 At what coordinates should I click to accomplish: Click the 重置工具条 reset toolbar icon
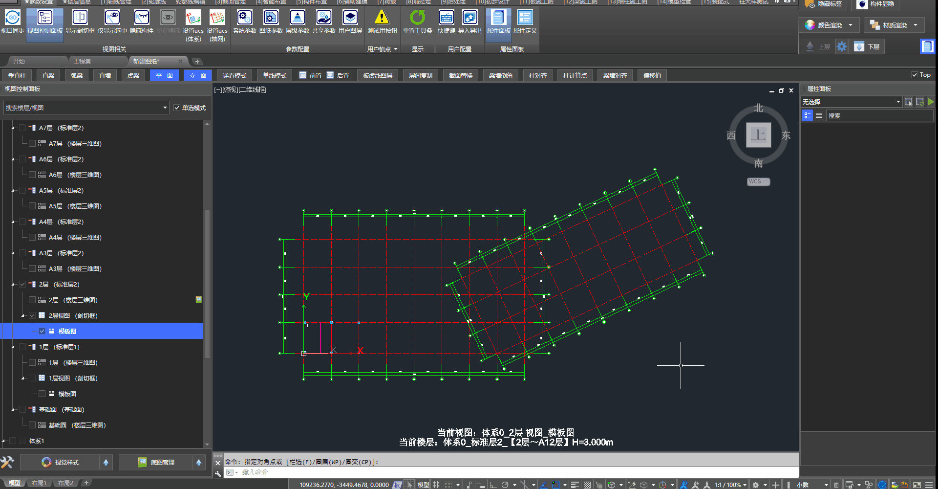tap(417, 18)
